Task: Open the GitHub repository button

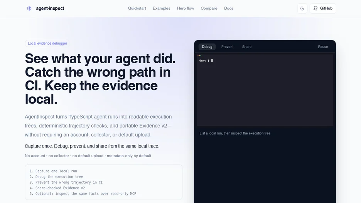Action: click(x=323, y=8)
